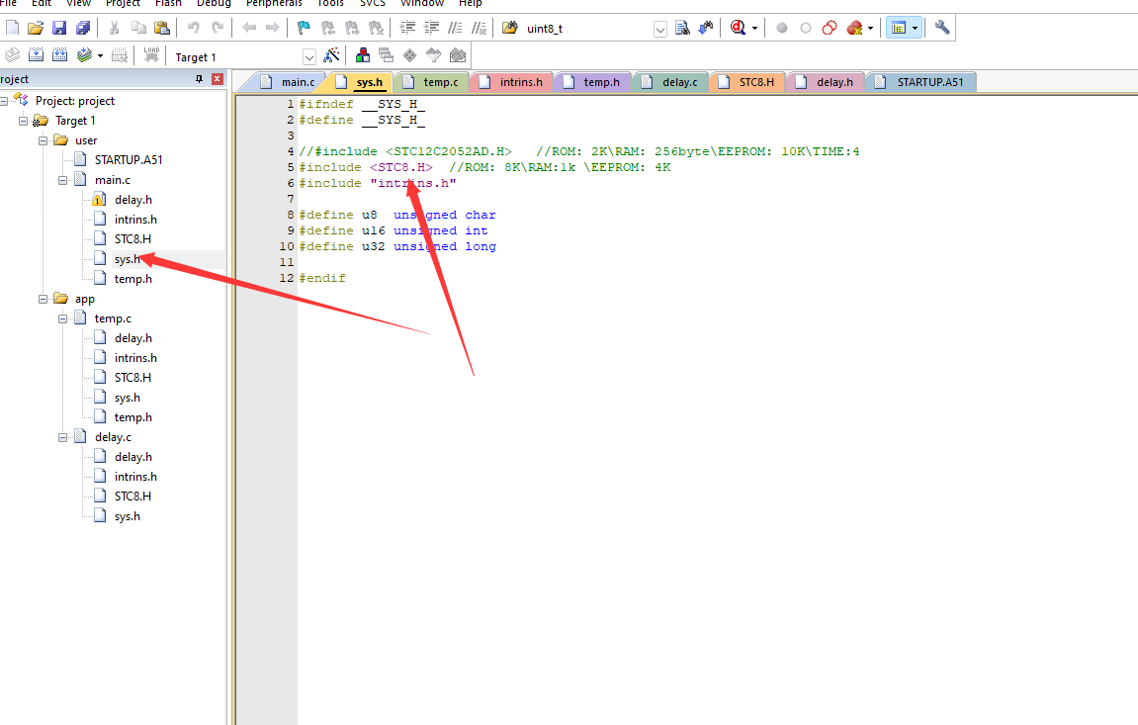The image size is (1138, 725).
Task: Start incremental find with the blue arrow icon
Action: coord(706,28)
